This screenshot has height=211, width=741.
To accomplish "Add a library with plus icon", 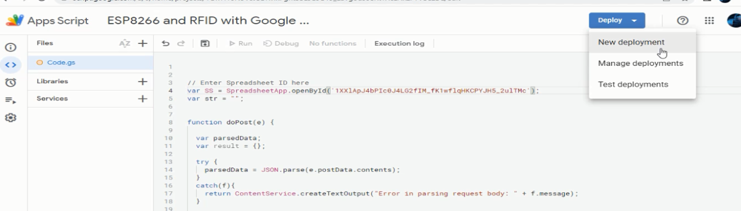I will (142, 82).
